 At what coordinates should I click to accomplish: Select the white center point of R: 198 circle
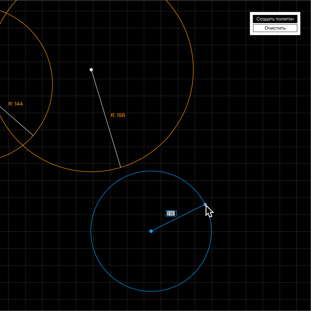click(91, 70)
